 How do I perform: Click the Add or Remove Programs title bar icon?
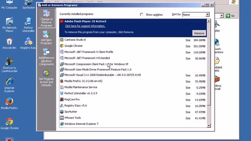[39, 5]
